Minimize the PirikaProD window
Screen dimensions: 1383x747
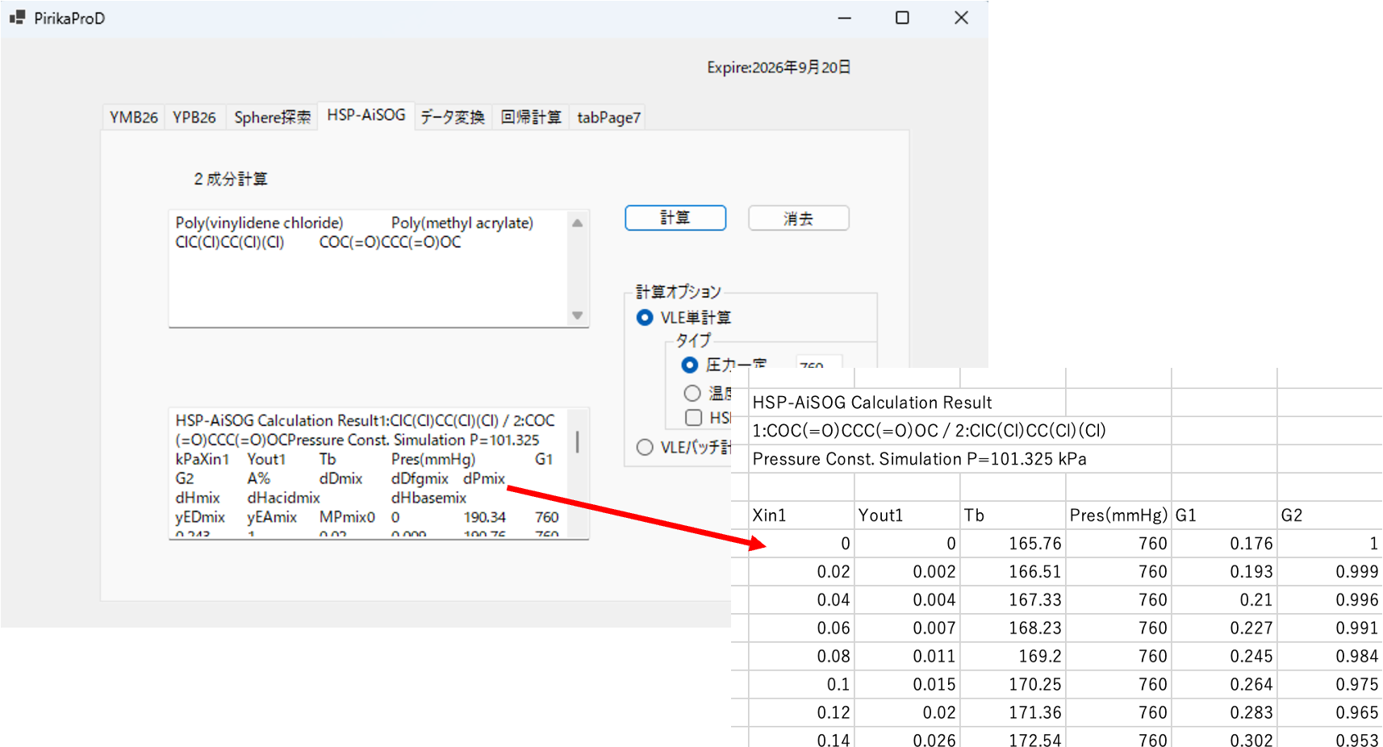click(844, 18)
